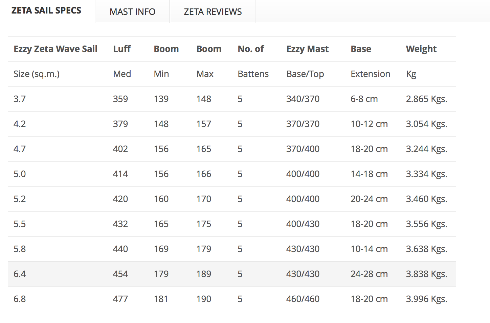This screenshot has height=323, width=490.
Task: Click boom min value 139
Action: [x=161, y=99]
